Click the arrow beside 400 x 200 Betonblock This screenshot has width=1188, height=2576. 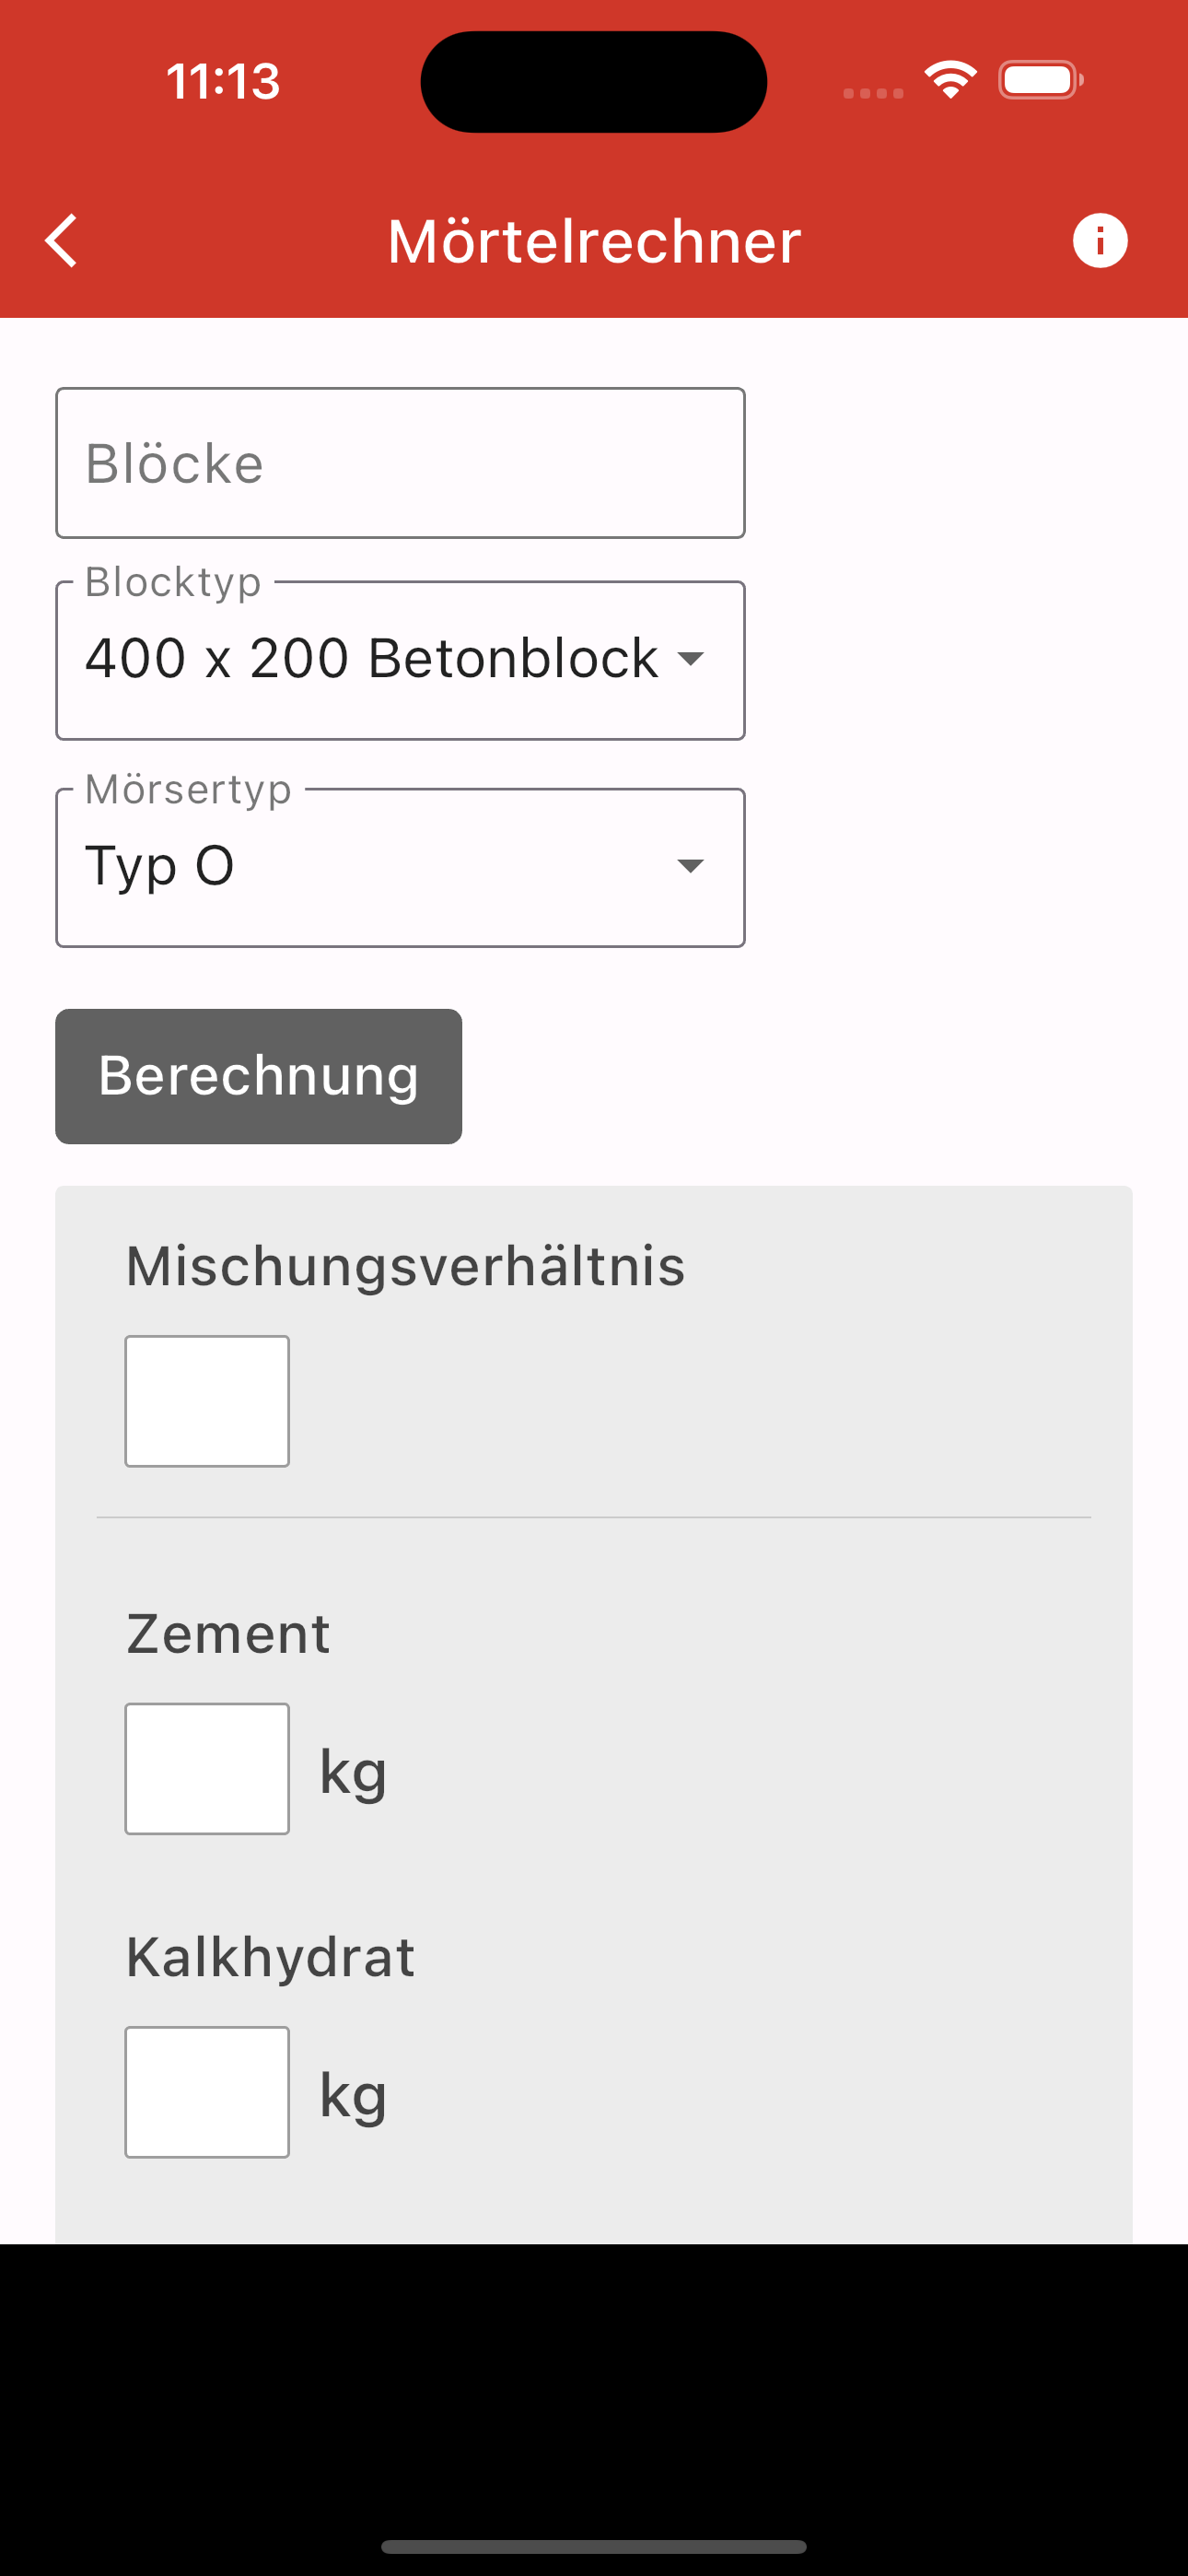(x=690, y=658)
